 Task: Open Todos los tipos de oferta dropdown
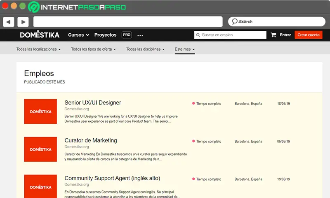click(x=93, y=49)
